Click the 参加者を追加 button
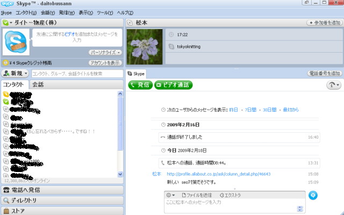Image resolution: width=344 pixels, height=215 pixels. (x=324, y=23)
